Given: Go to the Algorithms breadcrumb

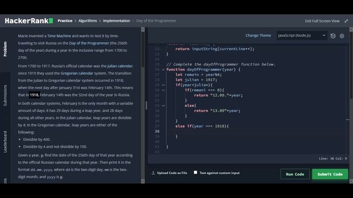Looking at the screenshot, I should coord(88,21).
